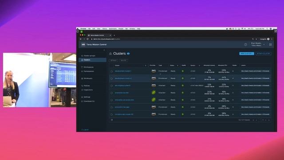The image size is (284, 160).
Task: Open the cluster name link in the 21% memory row
Action: click(x=124, y=100)
